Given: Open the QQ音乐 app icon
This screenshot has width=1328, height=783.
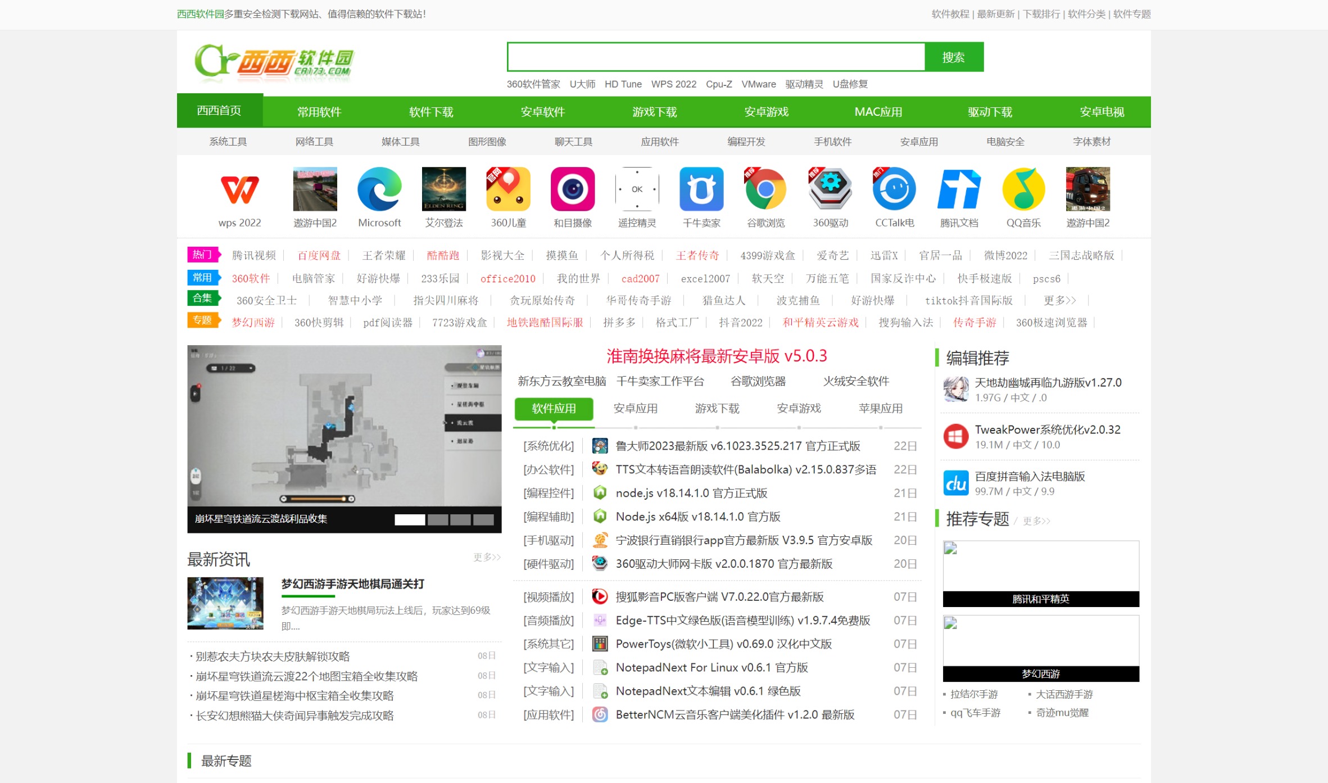Looking at the screenshot, I should (1023, 189).
